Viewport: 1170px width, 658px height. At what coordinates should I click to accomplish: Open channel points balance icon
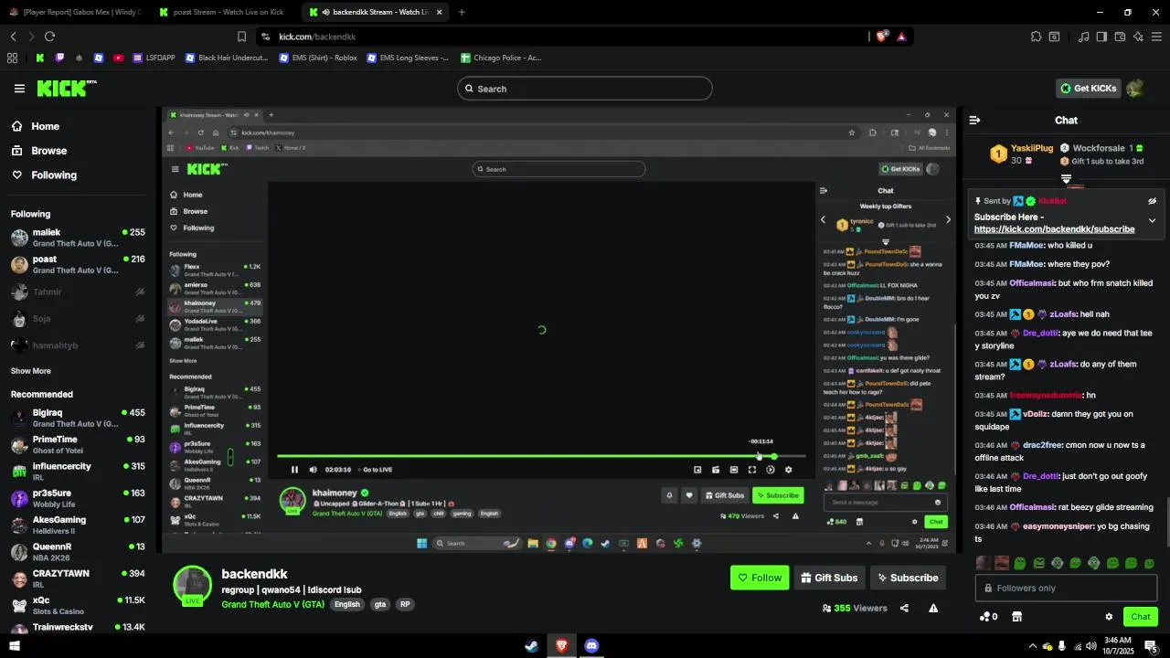(x=988, y=617)
